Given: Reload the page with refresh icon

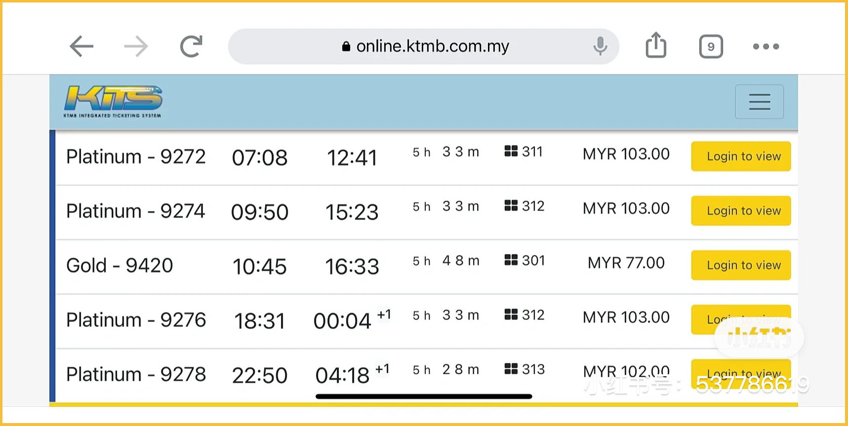Looking at the screenshot, I should (x=191, y=47).
